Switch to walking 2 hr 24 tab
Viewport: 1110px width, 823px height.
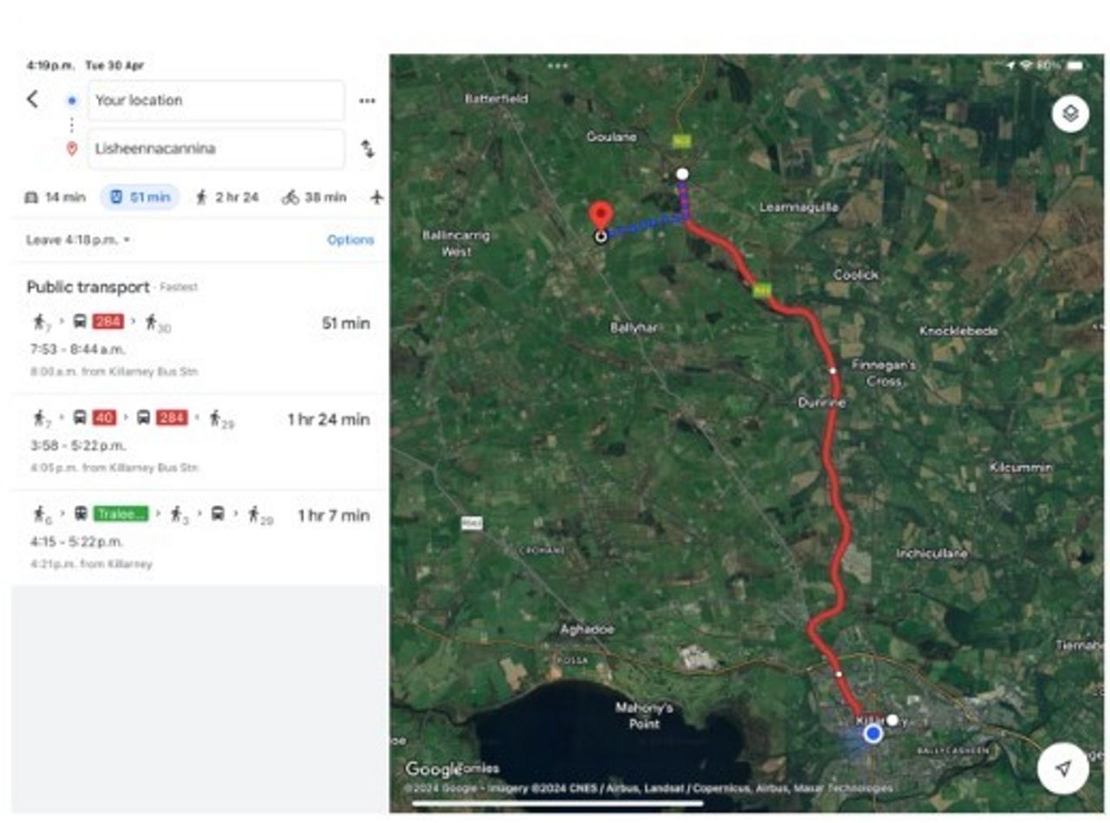tap(227, 198)
